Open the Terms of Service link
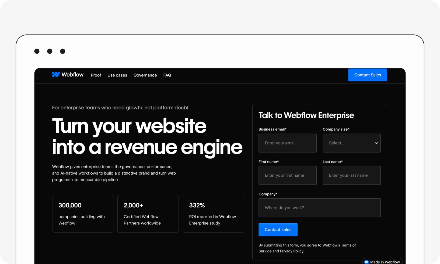Image resolution: width=440 pixels, height=264 pixels. 348,245
